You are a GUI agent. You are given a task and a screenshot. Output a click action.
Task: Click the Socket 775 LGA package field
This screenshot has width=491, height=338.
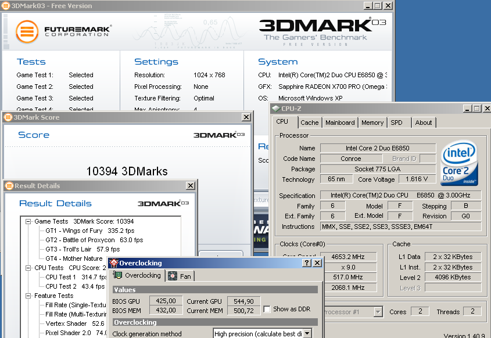[378, 169]
